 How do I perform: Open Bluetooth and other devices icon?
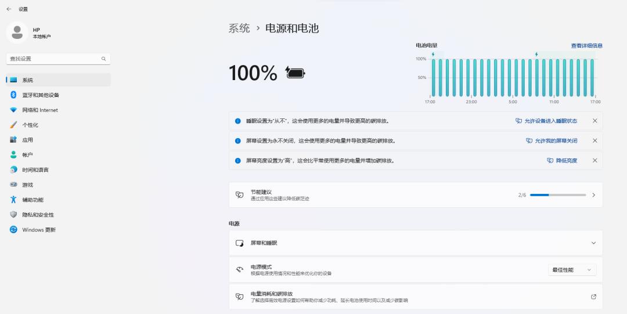13,95
